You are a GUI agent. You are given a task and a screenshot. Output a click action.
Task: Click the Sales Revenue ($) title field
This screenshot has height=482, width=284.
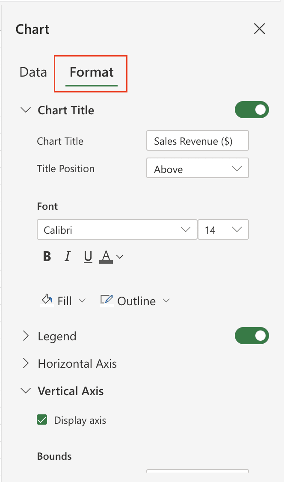point(198,141)
